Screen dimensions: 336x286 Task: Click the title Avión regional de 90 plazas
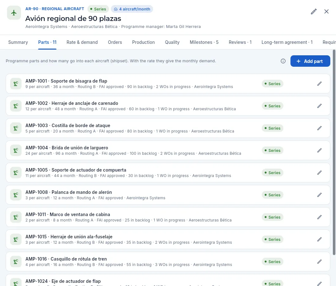pyautogui.click(x=73, y=18)
